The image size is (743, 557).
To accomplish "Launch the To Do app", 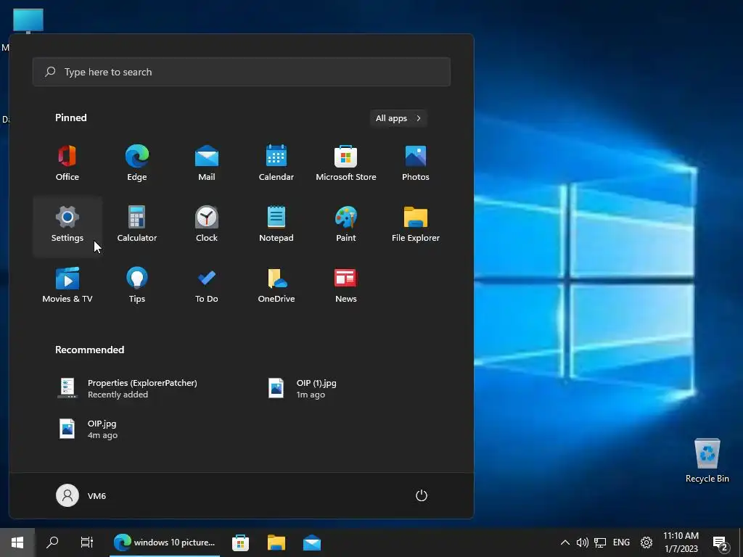I will click(207, 285).
